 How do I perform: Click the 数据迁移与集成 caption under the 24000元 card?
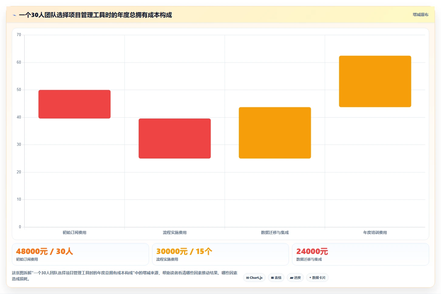click(309, 259)
